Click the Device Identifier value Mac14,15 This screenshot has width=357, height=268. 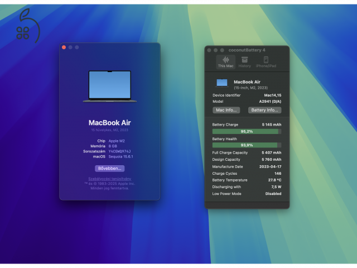pyautogui.click(x=273, y=95)
